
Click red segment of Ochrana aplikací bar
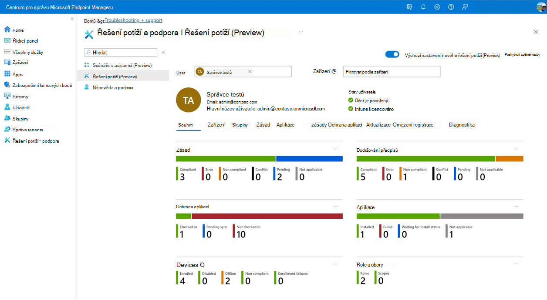267,216
